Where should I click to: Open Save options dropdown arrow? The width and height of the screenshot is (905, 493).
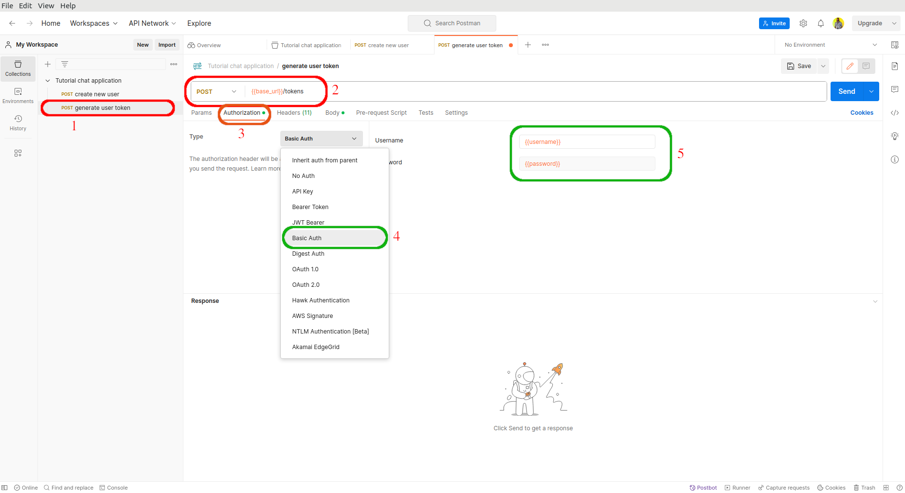pyautogui.click(x=823, y=66)
